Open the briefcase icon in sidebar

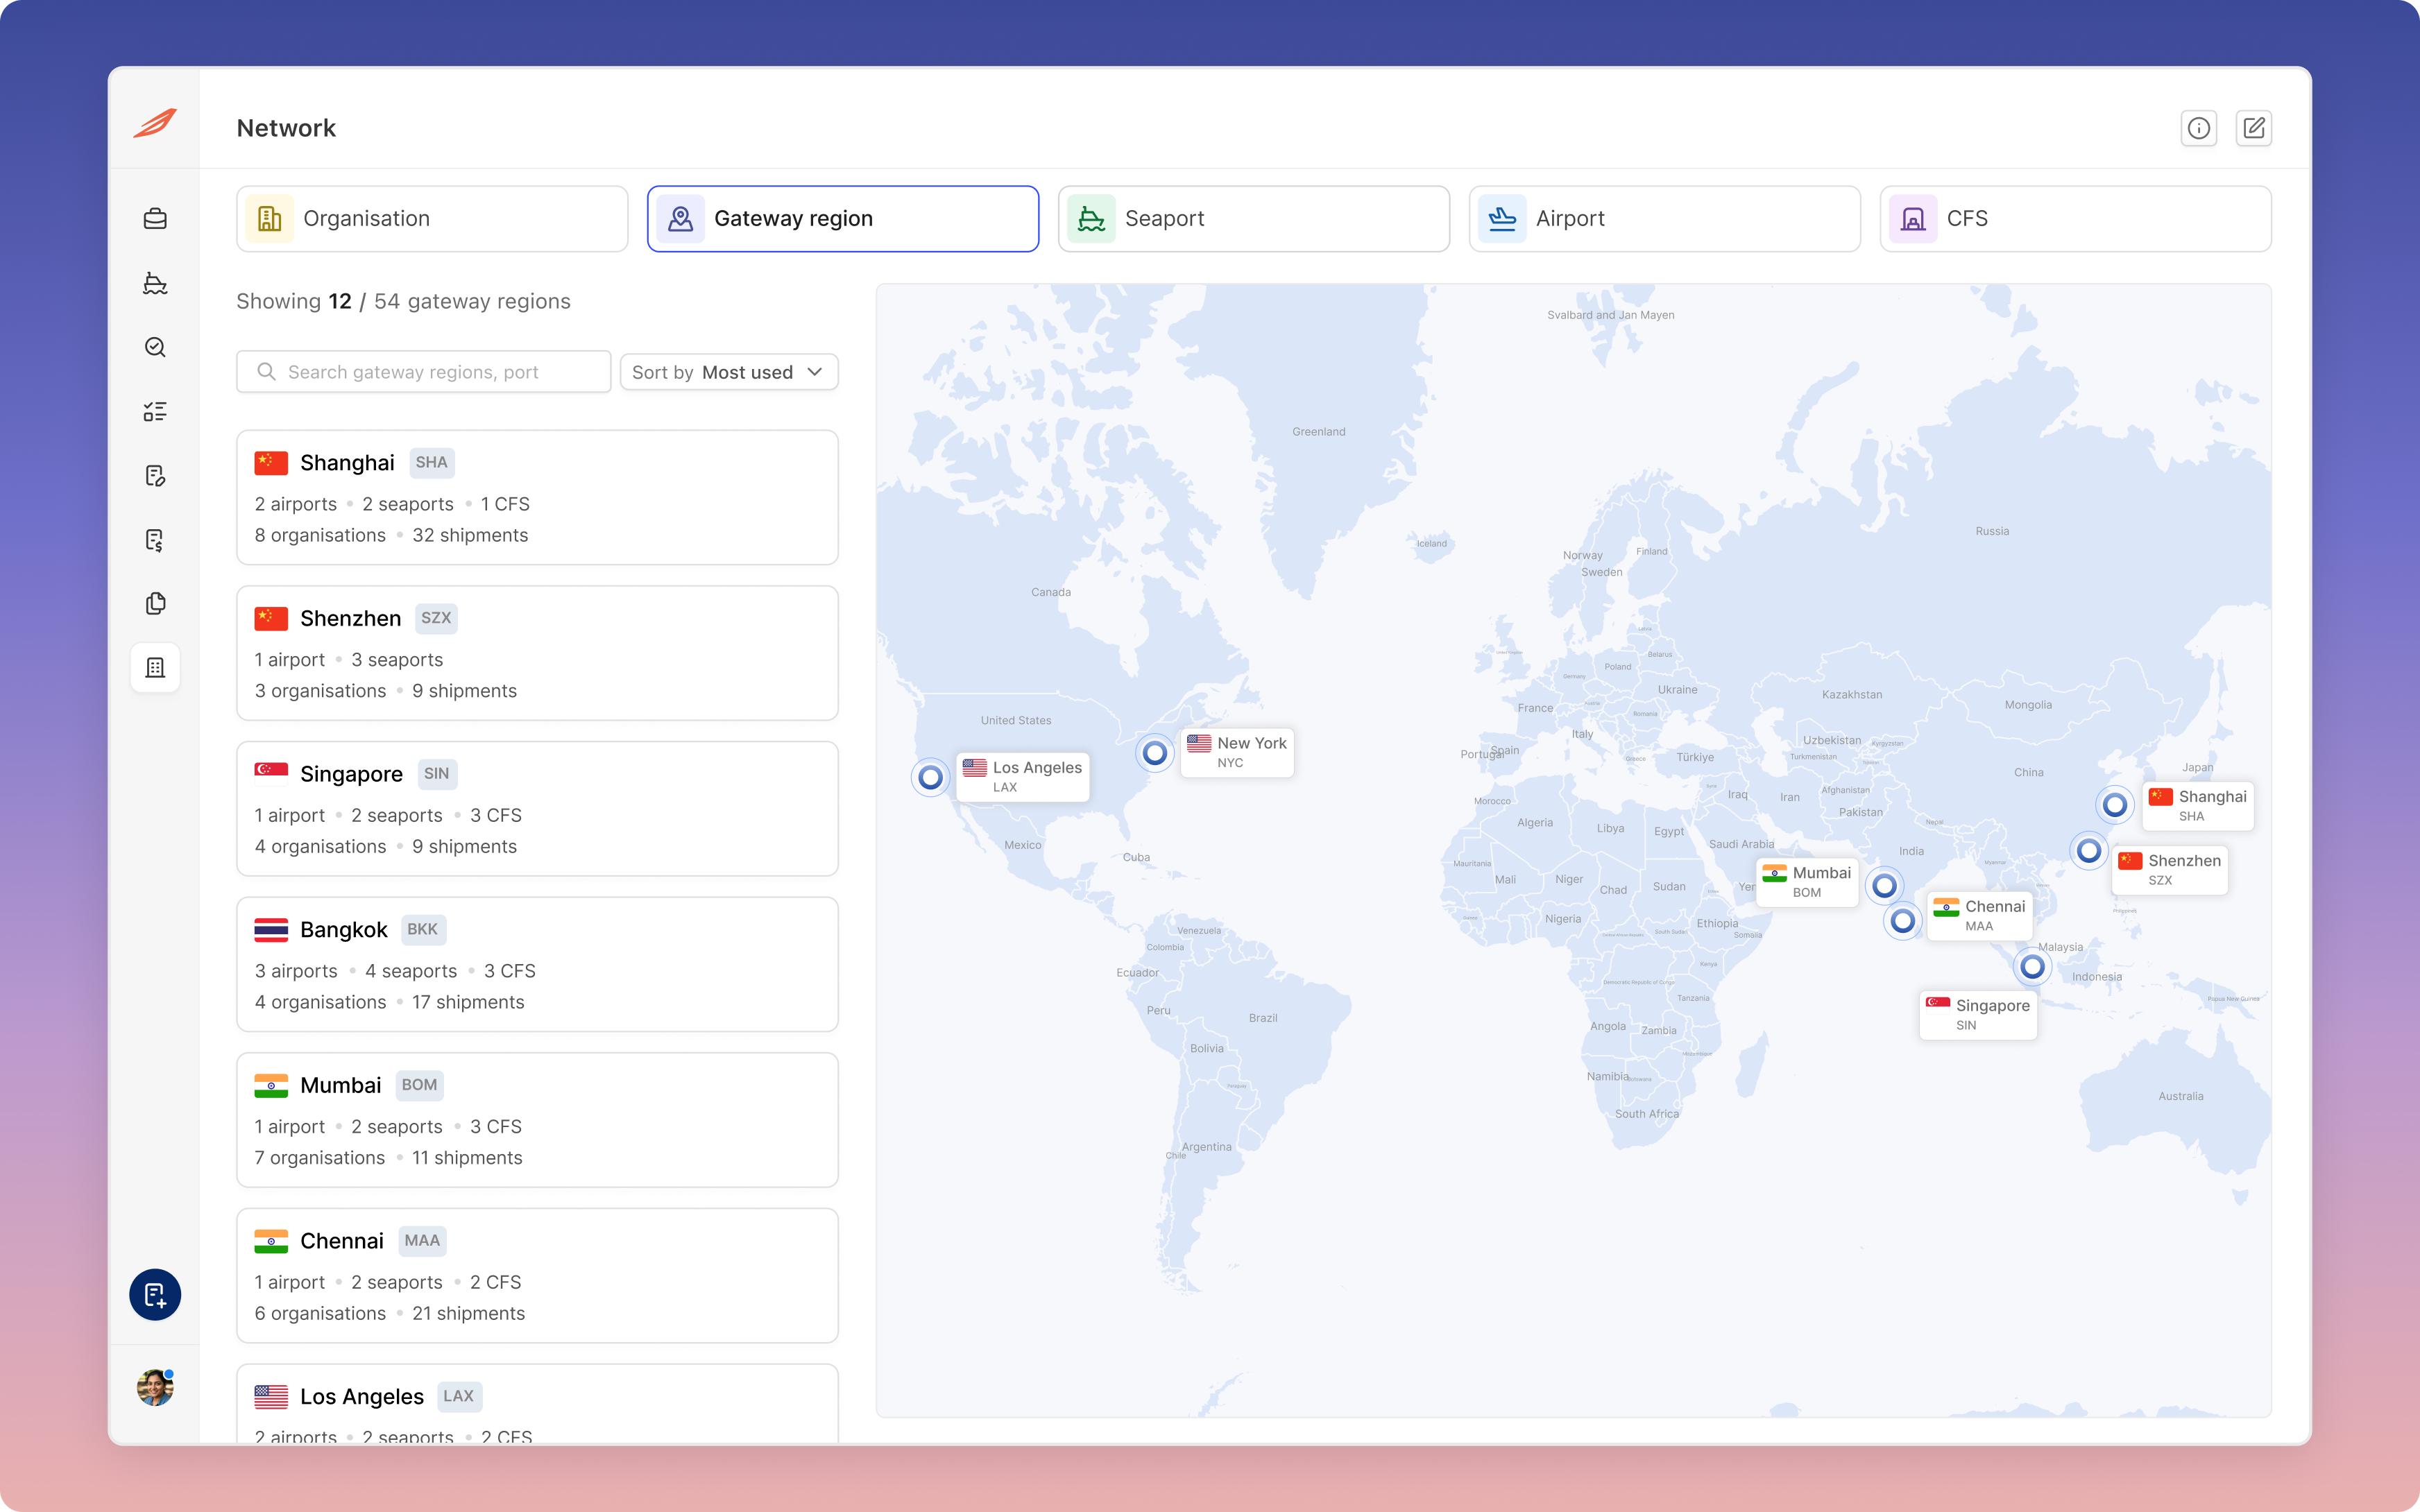point(155,218)
